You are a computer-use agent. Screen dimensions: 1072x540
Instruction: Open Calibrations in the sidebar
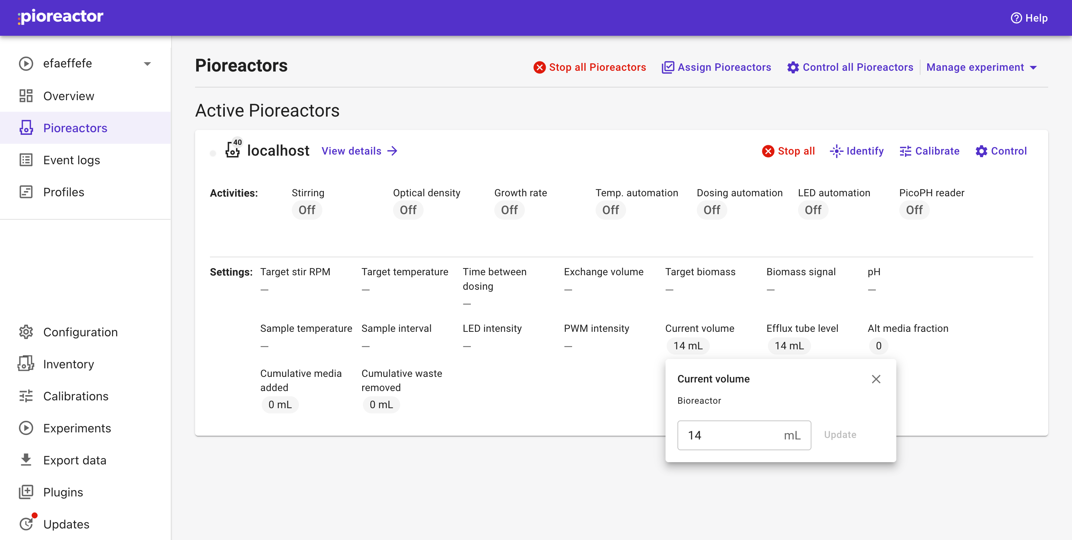tap(76, 396)
